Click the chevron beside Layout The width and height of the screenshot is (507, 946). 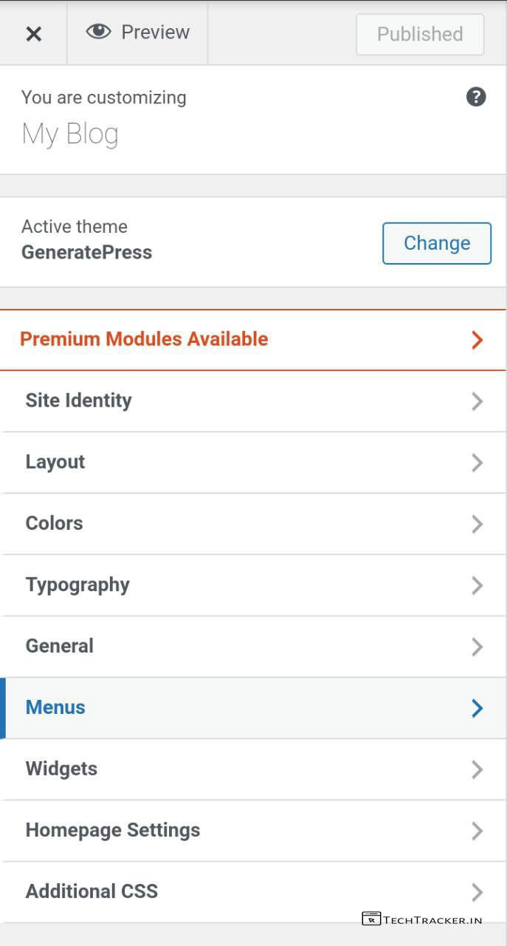477,463
